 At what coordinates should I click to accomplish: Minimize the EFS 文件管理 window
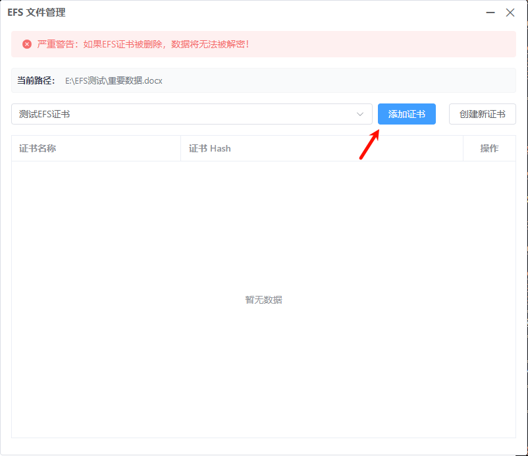490,13
